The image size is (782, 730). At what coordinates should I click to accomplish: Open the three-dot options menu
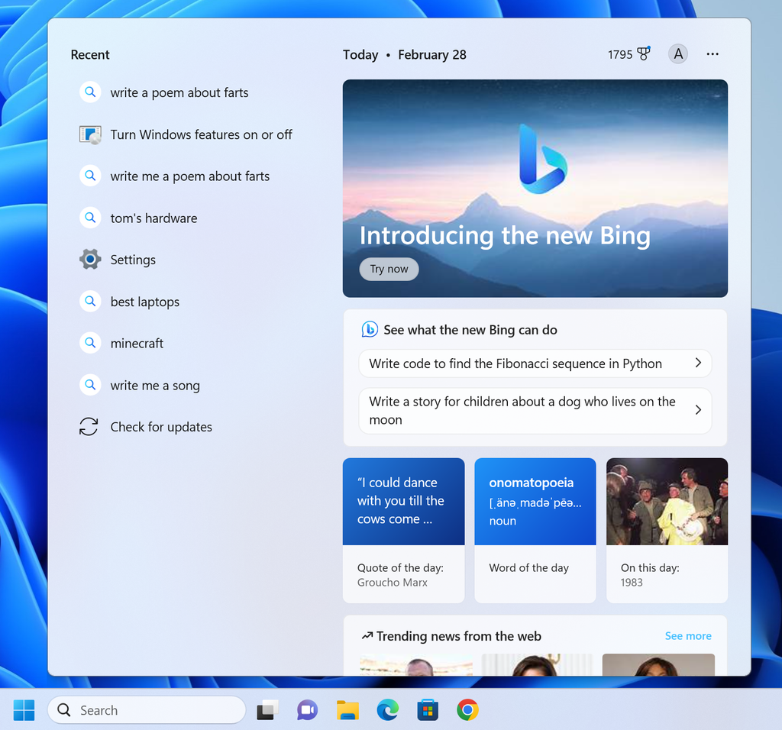[713, 53]
